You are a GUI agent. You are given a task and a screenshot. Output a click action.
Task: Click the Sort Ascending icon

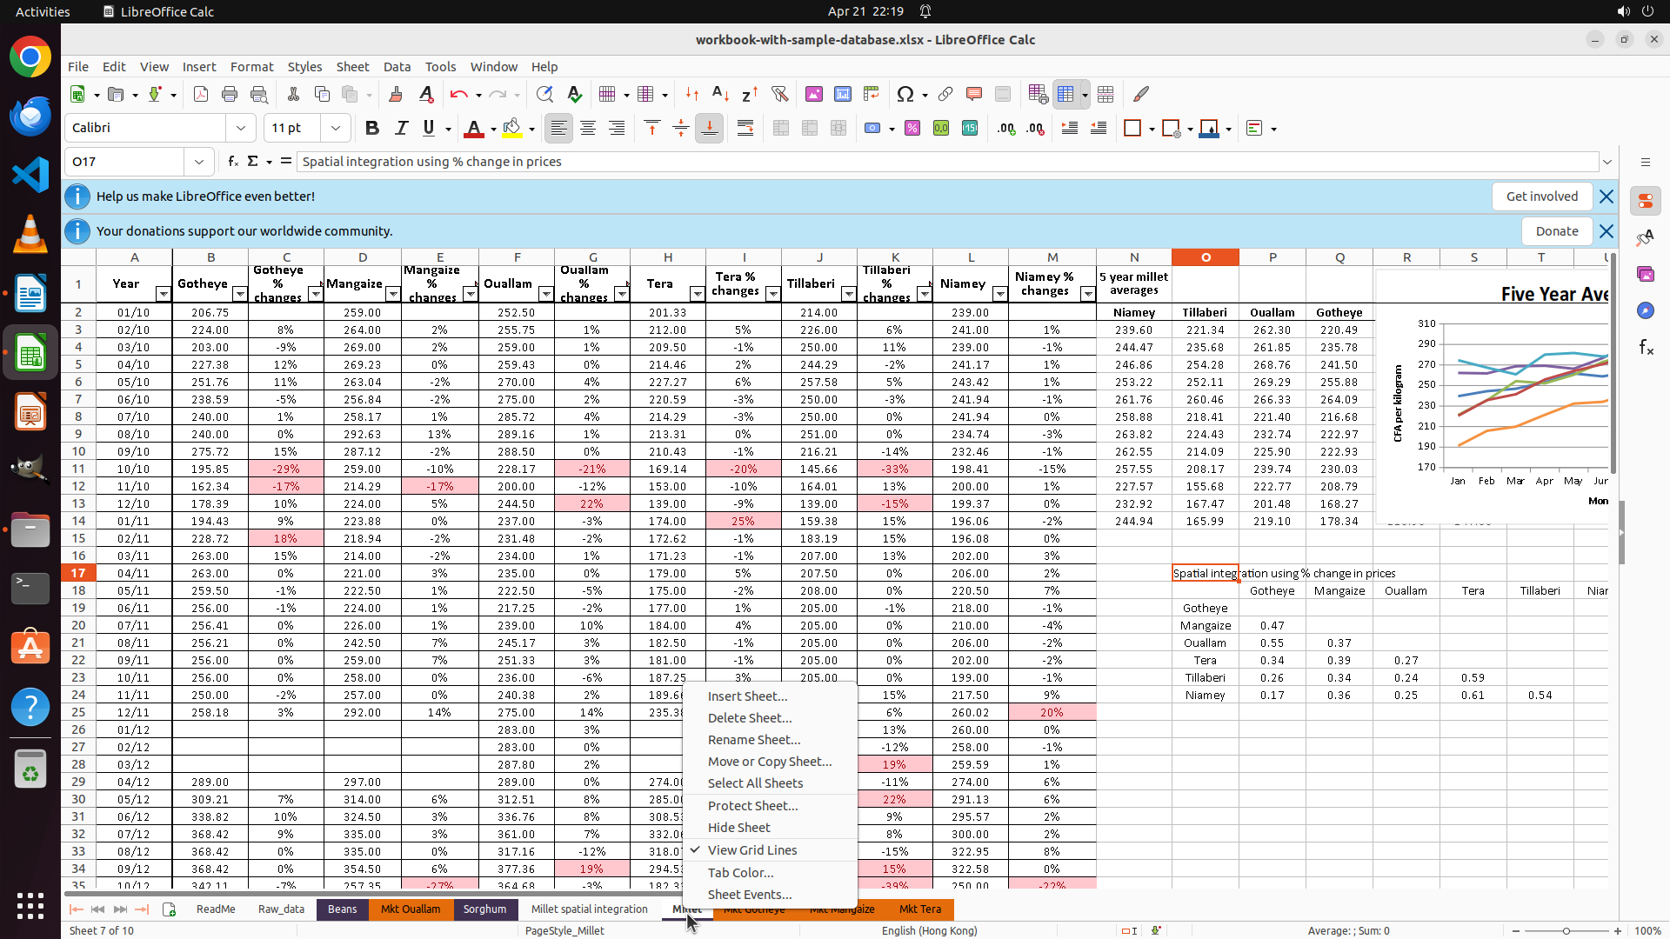click(720, 94)
